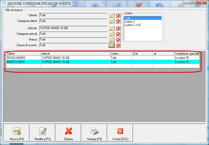Clear the Articolo filter red X
Viewport: 209px width, 145px height.
[118, 28]
